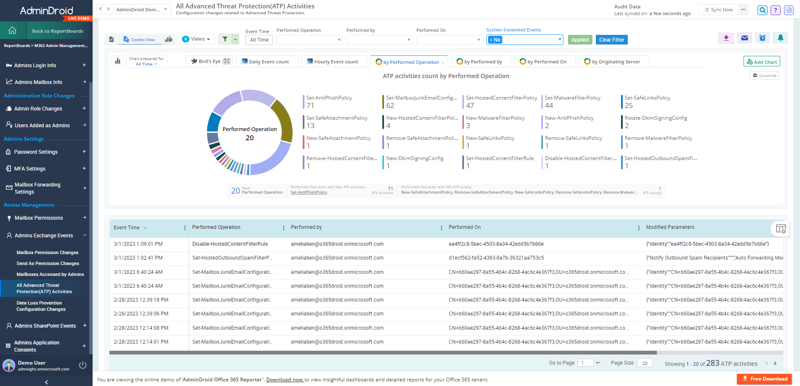
Task: Click the email report envelope icon
Action: (744, 38)
